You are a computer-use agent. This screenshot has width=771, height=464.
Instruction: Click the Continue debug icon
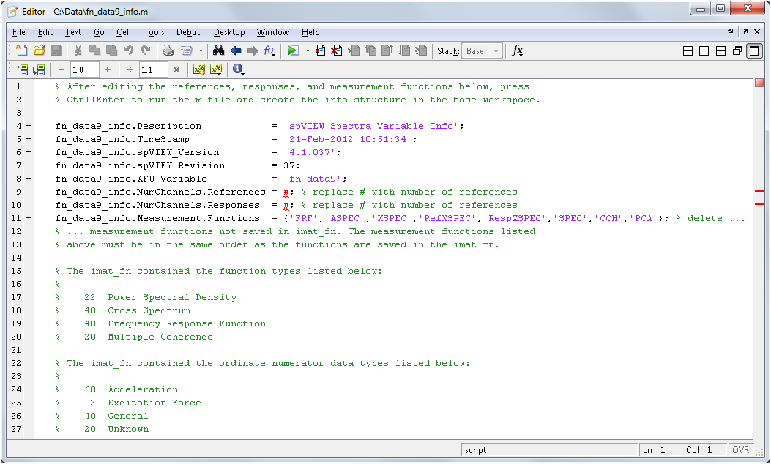[404, 50]
